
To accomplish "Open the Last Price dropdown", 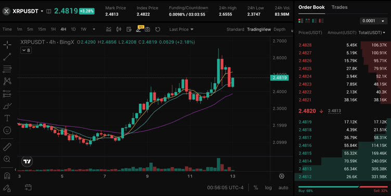I will (181, 30).
